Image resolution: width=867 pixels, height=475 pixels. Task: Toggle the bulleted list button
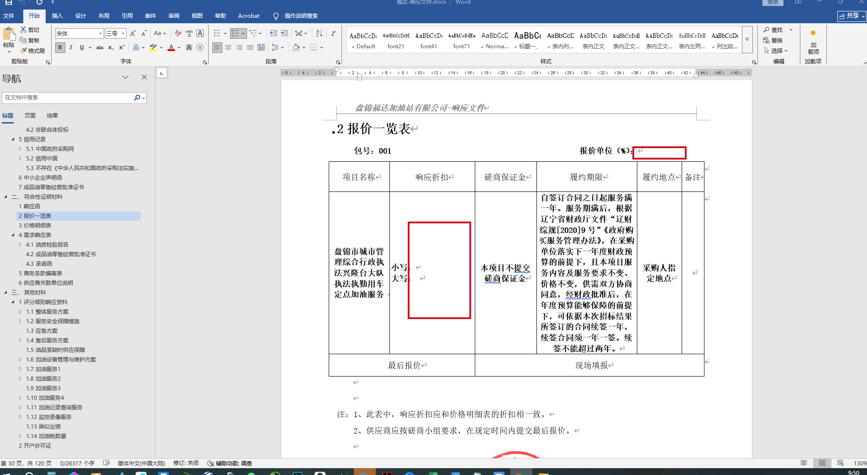(217, 33)
